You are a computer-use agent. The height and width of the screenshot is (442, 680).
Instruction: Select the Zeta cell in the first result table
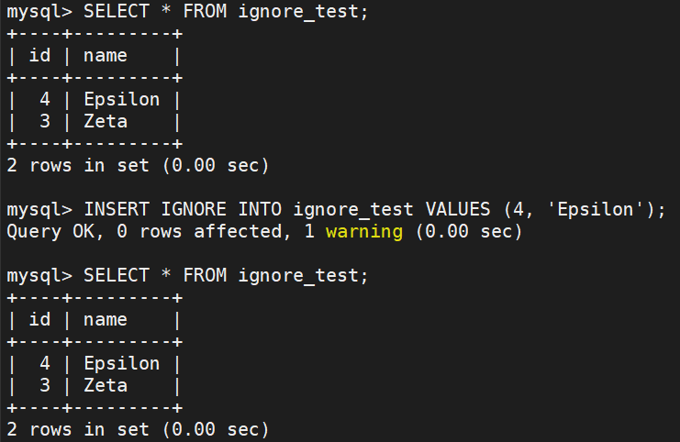pos(105,122)
